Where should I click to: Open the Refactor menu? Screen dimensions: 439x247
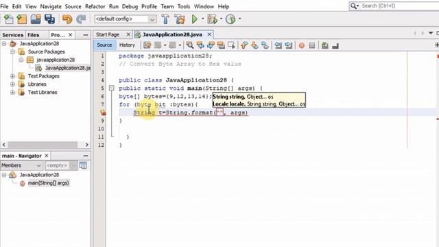coord(95,6)
